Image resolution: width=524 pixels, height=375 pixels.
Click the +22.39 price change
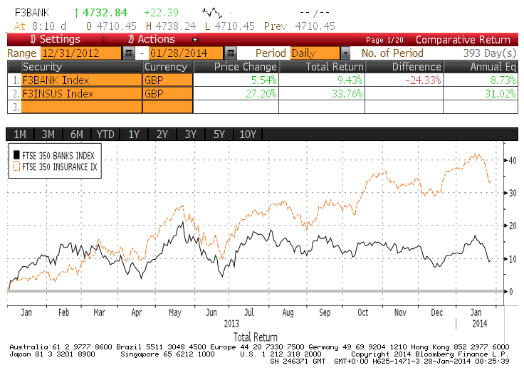162,13
